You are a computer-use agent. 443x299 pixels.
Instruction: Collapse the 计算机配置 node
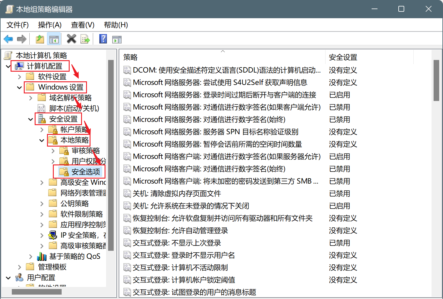coord(8,66)
